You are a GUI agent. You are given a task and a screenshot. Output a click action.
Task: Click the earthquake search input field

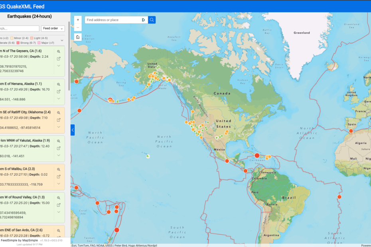(19, 28)
